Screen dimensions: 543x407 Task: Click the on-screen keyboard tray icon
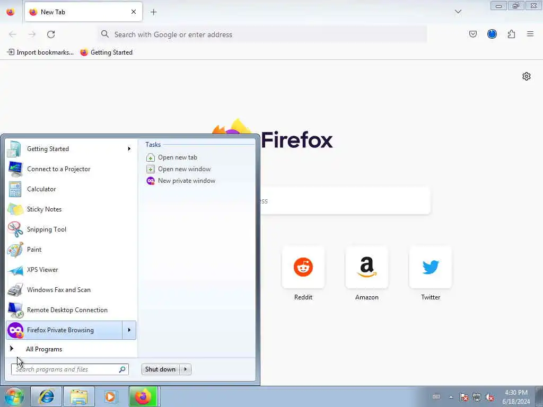[436, 396]
